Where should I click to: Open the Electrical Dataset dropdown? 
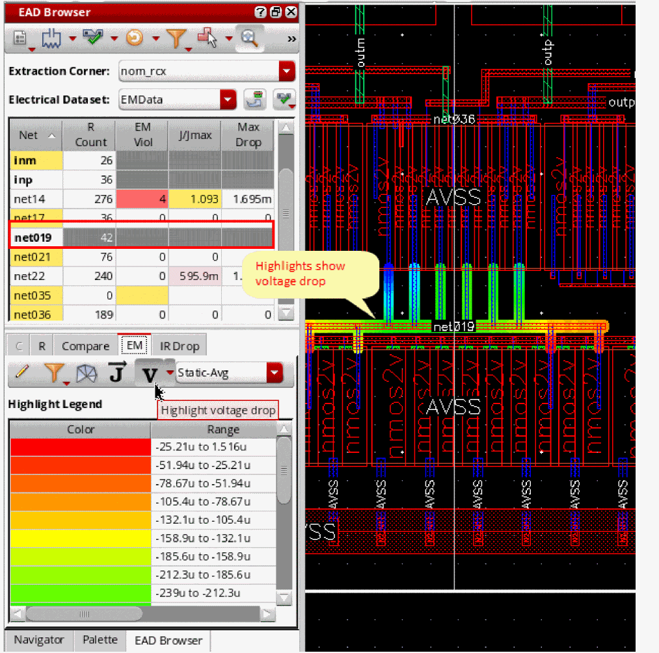(x=228, y=99)
